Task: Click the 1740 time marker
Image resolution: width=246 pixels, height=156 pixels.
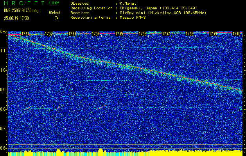Action: tap(237, 34)
